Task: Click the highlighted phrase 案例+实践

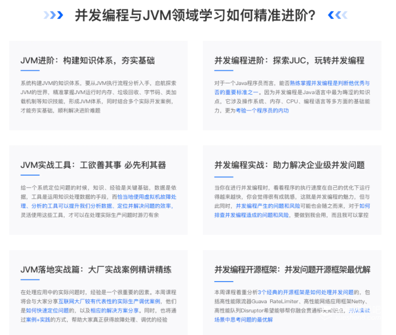Action: pyautogui.click(x=38, y=320)
